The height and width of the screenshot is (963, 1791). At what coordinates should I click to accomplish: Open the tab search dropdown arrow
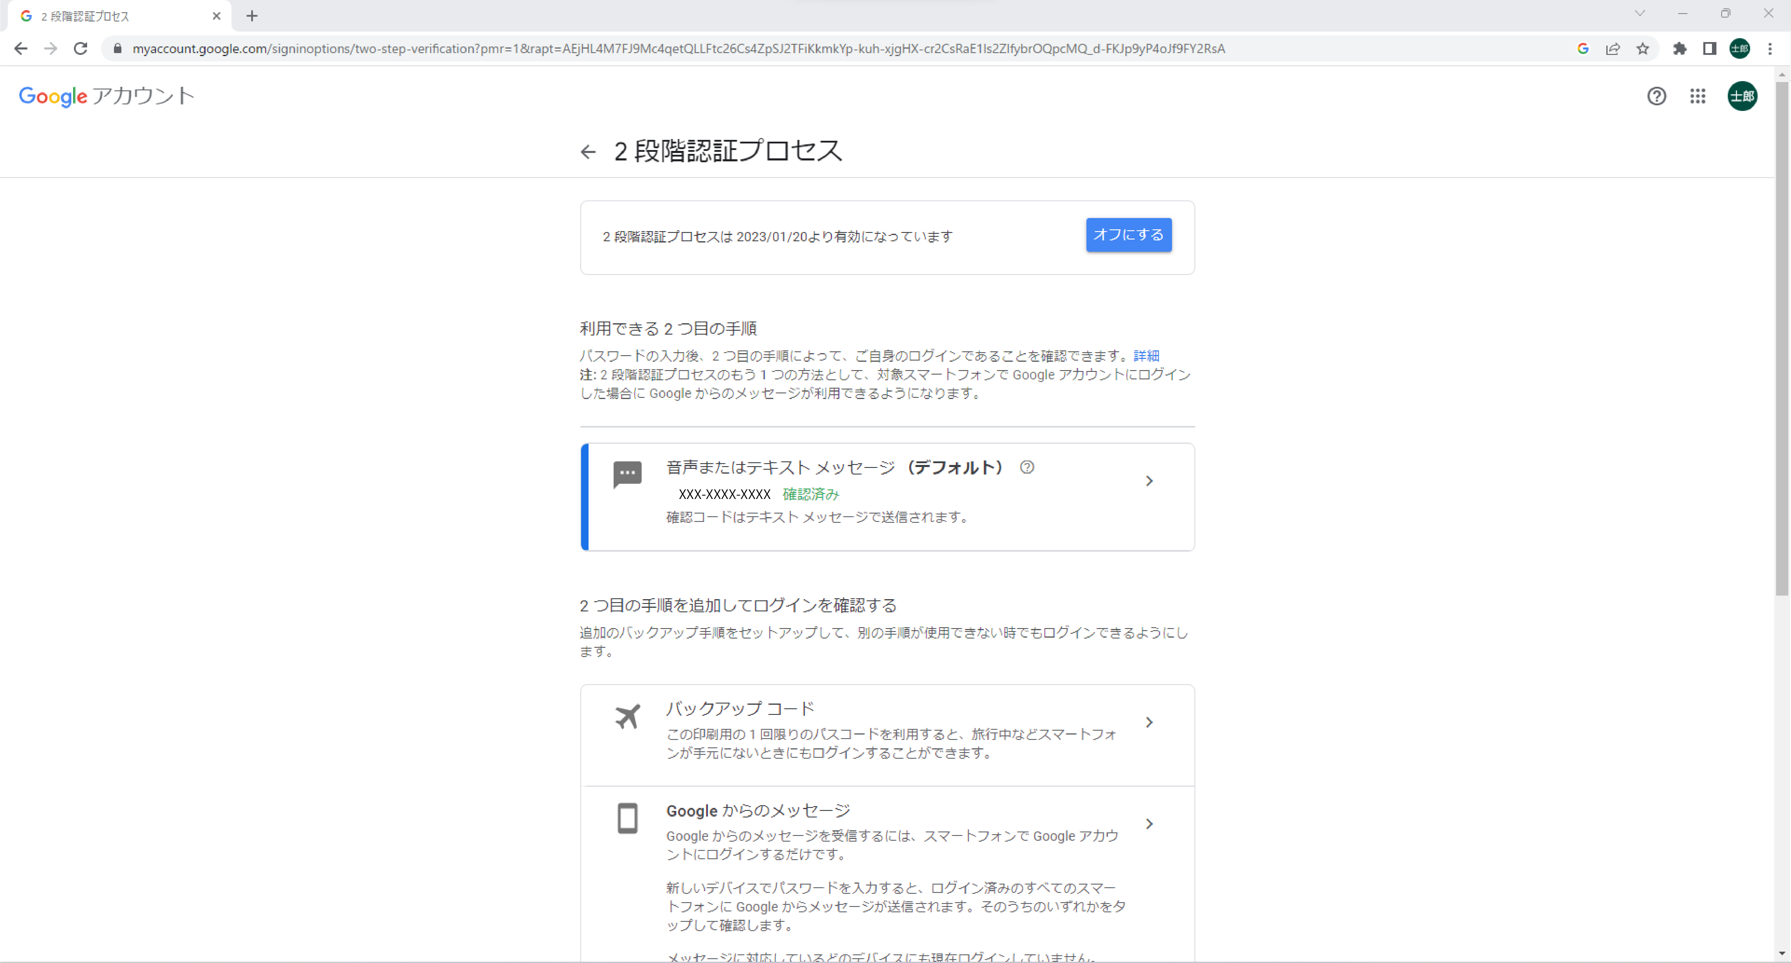[x=1640, y=13]
